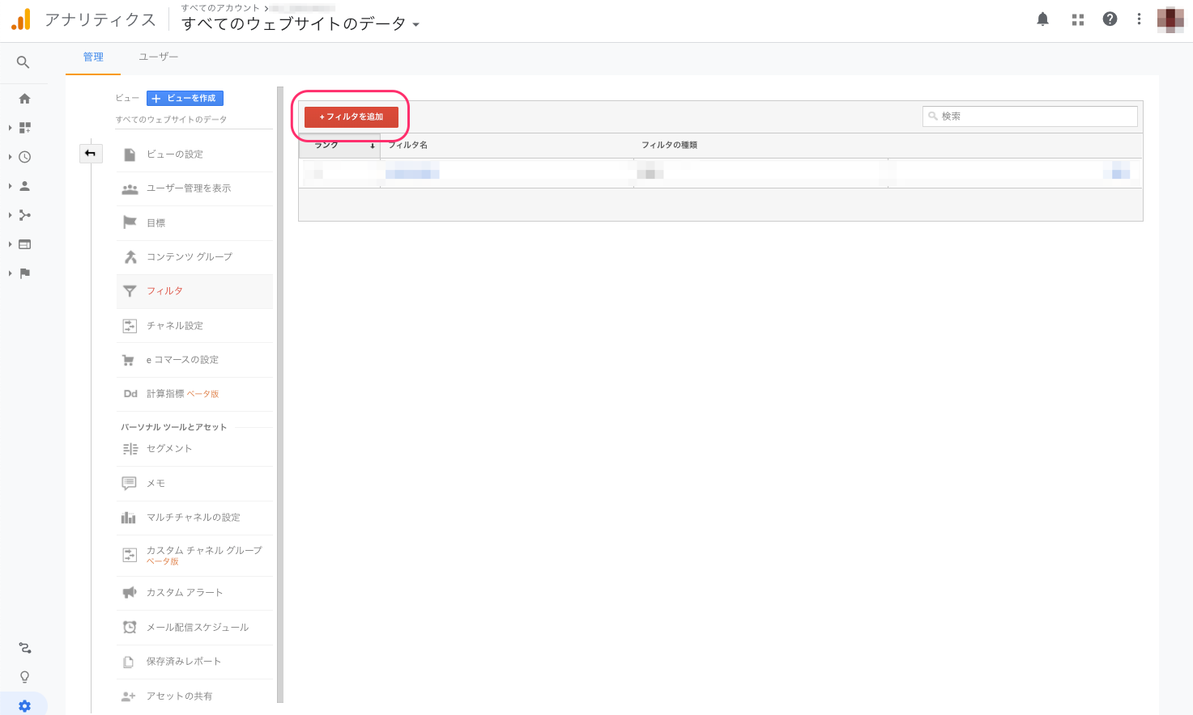Select フィルタ in the view menu
The width and height of the screenshot is (1193, 715).
click(194, 291)
